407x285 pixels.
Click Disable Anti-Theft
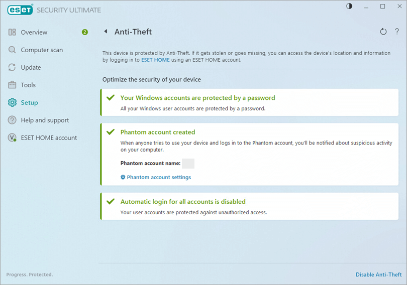[378, 274]
